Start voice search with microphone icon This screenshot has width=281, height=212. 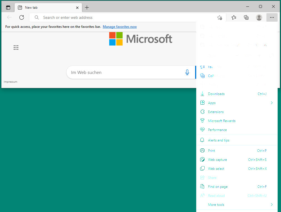[x=187, y=72]
